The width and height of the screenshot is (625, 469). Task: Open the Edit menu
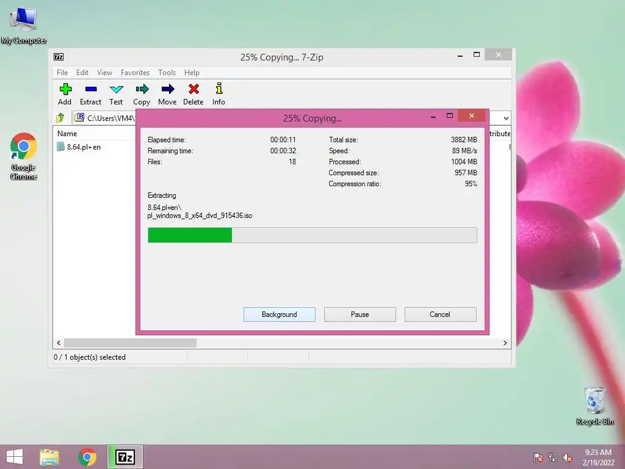[82, 73]
